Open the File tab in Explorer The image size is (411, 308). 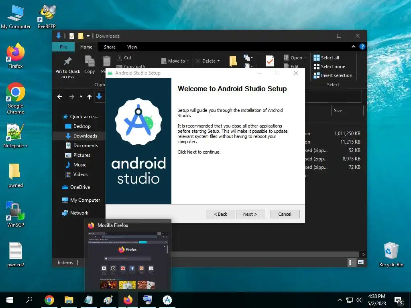point(63,47)
